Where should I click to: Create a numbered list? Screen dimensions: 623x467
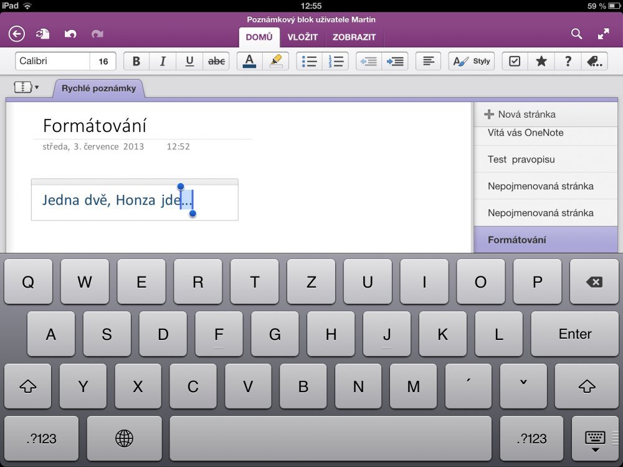(335, 60)
